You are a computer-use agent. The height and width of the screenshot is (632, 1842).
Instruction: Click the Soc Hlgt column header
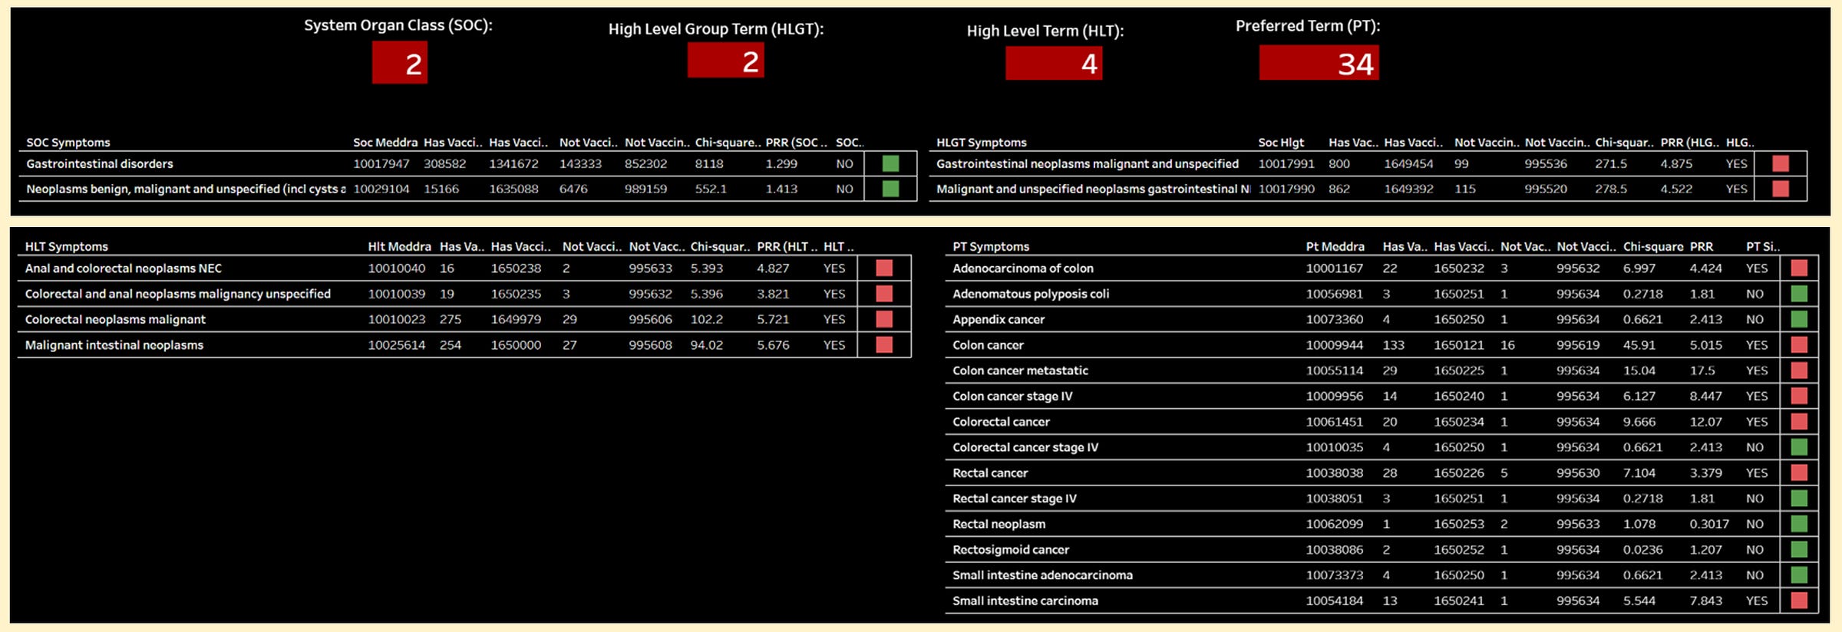[1281, 143]
